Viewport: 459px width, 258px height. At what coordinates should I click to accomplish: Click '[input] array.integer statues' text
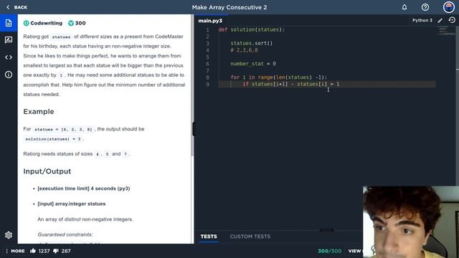[72, 204]
